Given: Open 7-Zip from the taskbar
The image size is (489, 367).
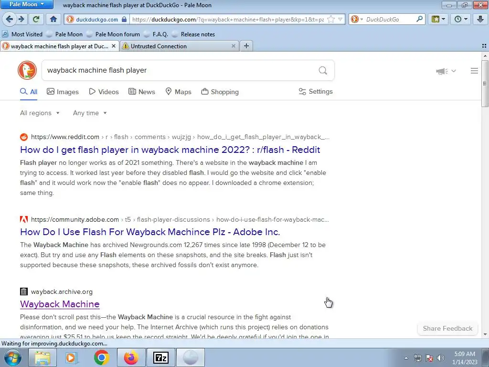Looking at the screenshot, I should click(x=160, y=357).
